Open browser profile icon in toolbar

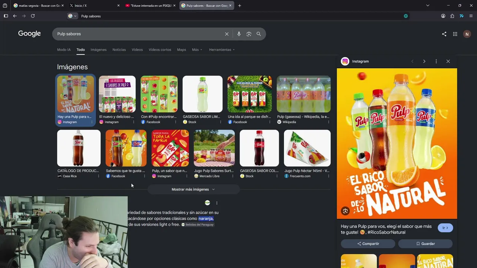[443, 16]
